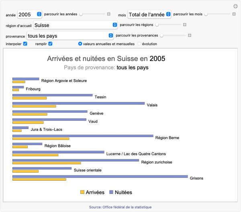
Task: Click the plus icon beside the months slider
Action: (x=234, y=14)
